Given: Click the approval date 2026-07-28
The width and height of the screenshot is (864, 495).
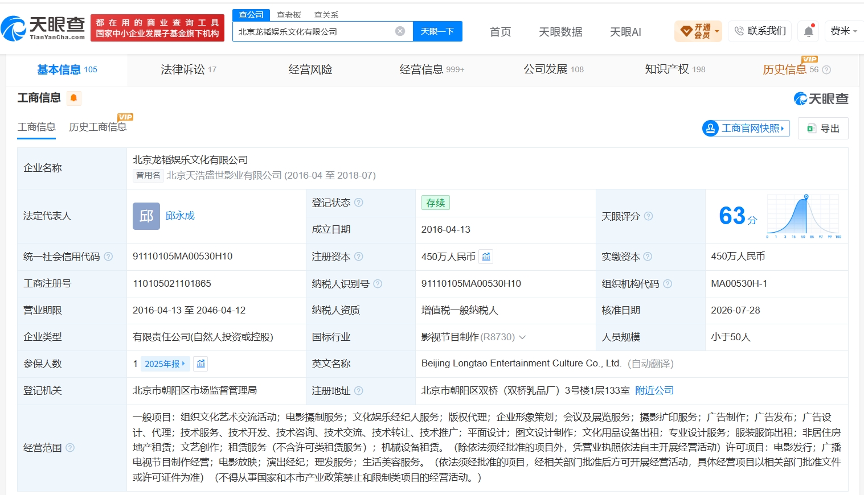Looking at the screenshot, I should point(735,310).
